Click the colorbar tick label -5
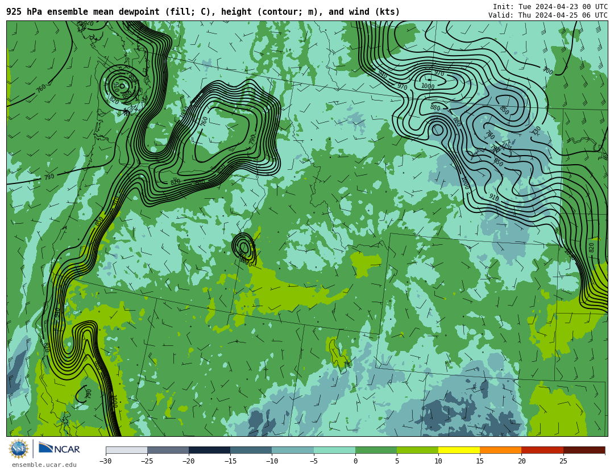The width and height of the screenshot is (614, 472). point(314,461)
